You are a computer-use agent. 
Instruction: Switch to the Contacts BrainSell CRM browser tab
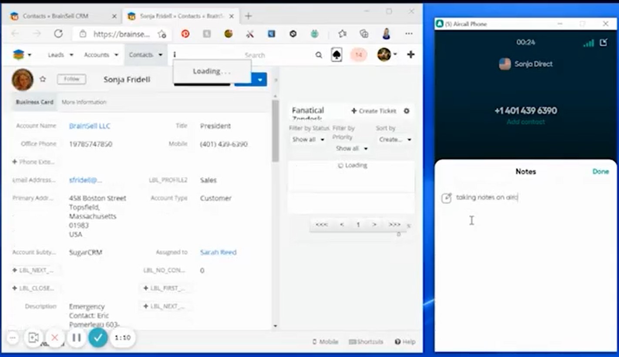click(63, 16)
